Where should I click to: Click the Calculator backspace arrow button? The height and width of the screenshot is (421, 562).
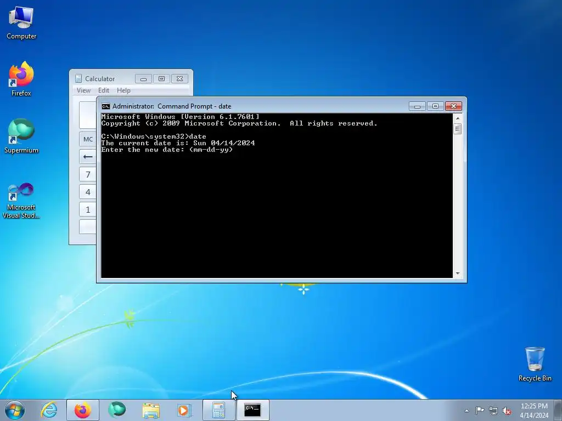pos(88,157)
